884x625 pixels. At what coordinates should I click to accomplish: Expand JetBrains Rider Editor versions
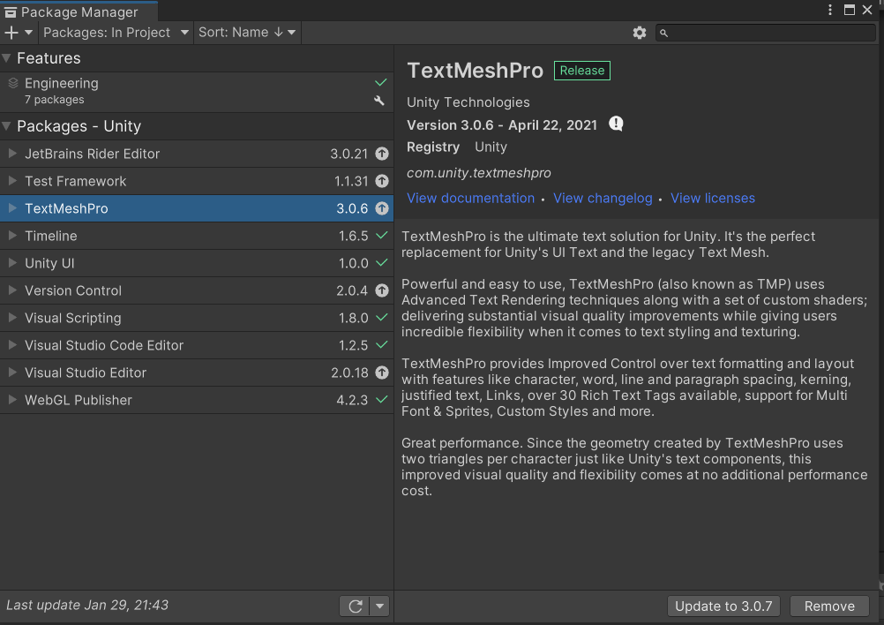click(12, 154)
